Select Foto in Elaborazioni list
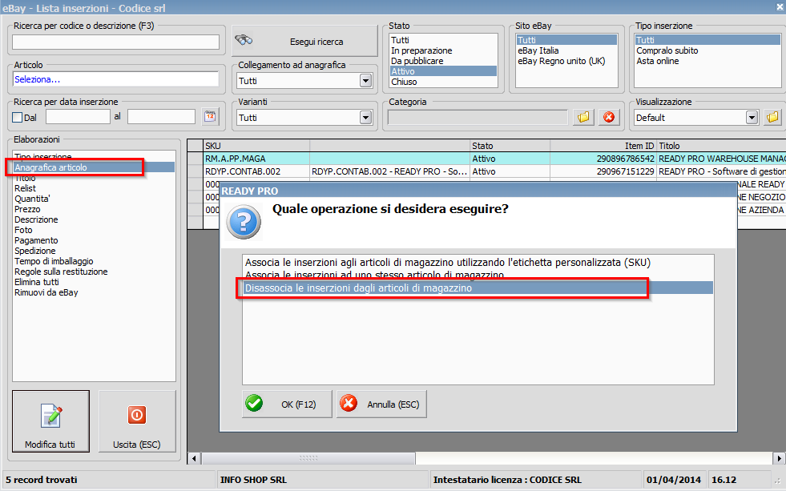The width and height of the screenshot is (786, 491). (x=94, y=230)
